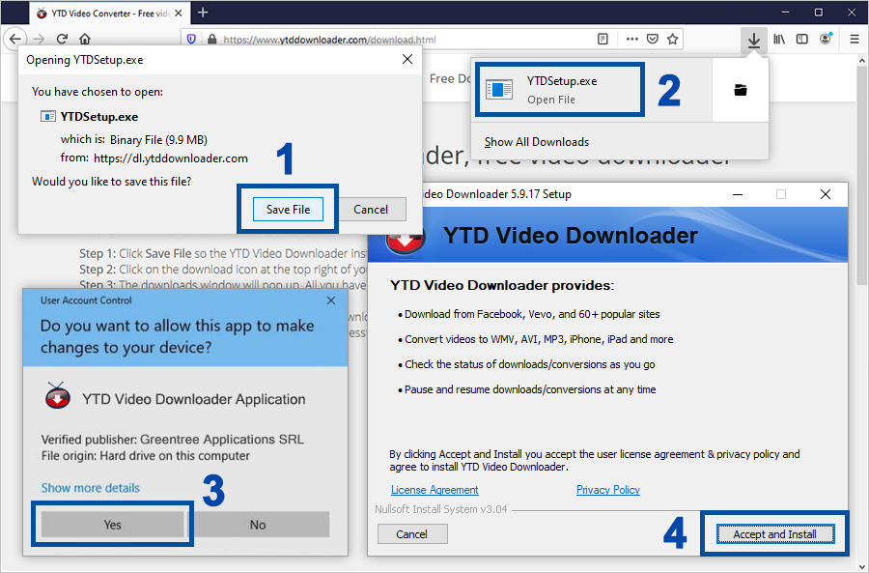Open the Firefox account icon

(826, 39)
